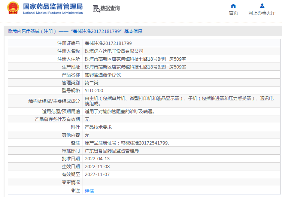Open the 首页 menu item
The image size is (282, 197).
pyautogui.click(x=233, y=13)
